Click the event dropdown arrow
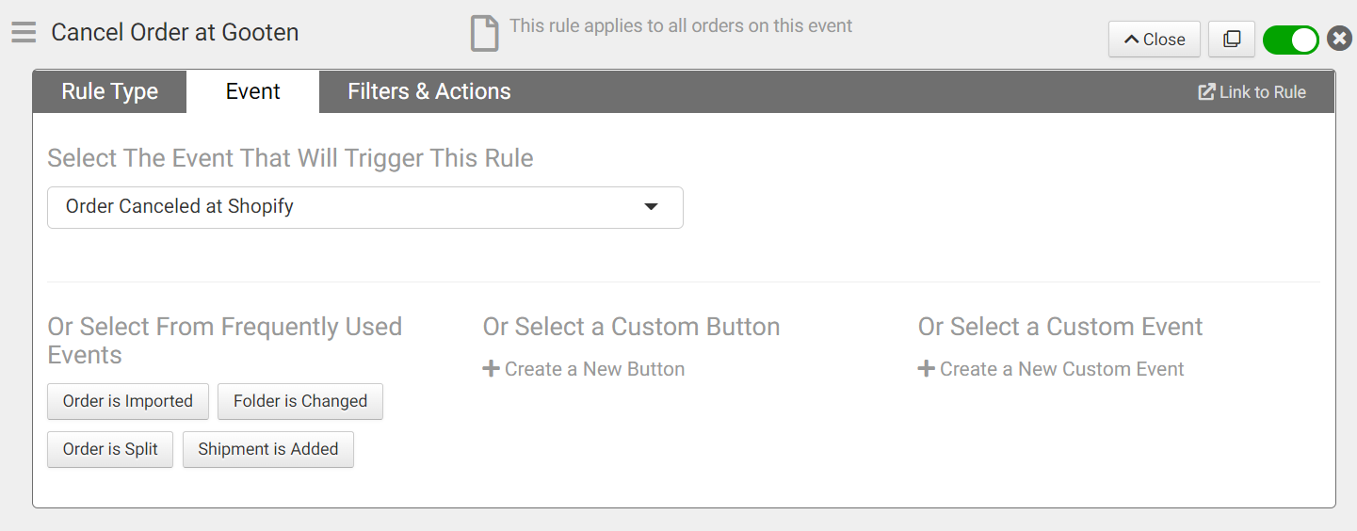The image size is (1357, 531). [651, 207]
